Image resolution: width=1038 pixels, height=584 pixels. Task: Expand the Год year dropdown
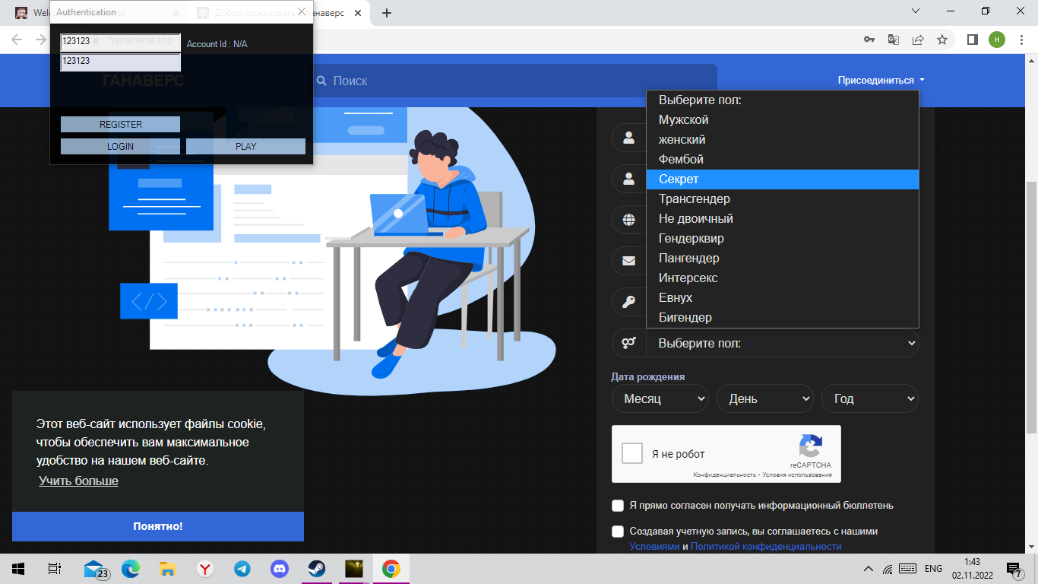(869, 398)
